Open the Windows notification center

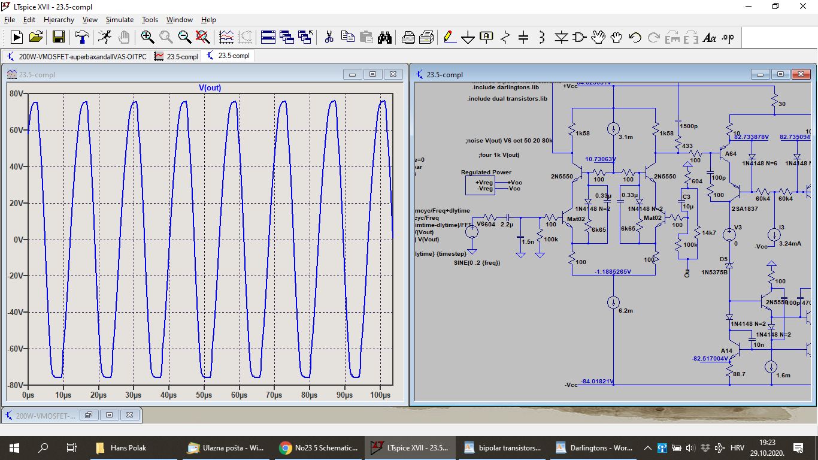(x=798, y=447)
